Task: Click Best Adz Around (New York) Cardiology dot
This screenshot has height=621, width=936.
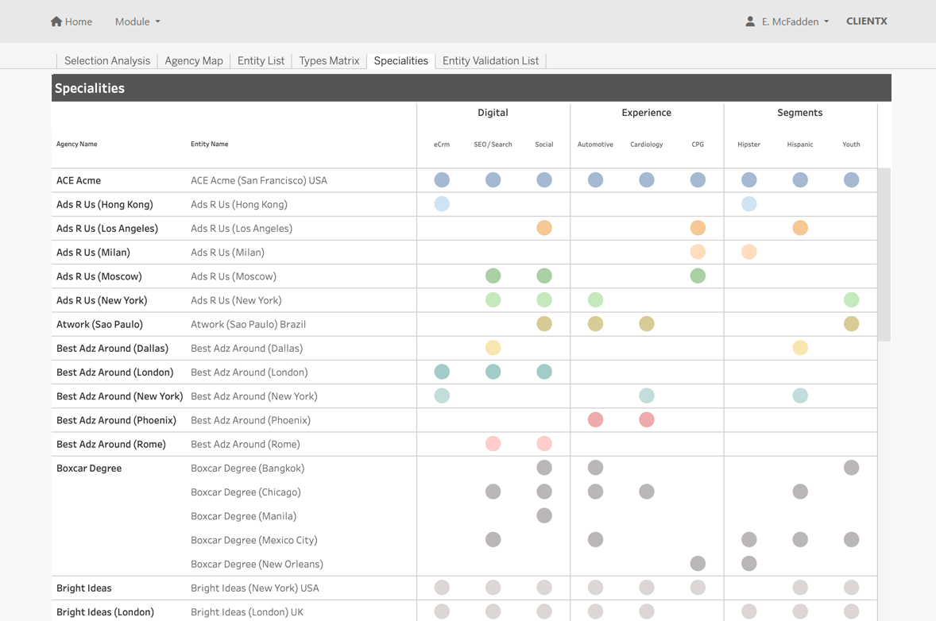Action: click(647, 395)
